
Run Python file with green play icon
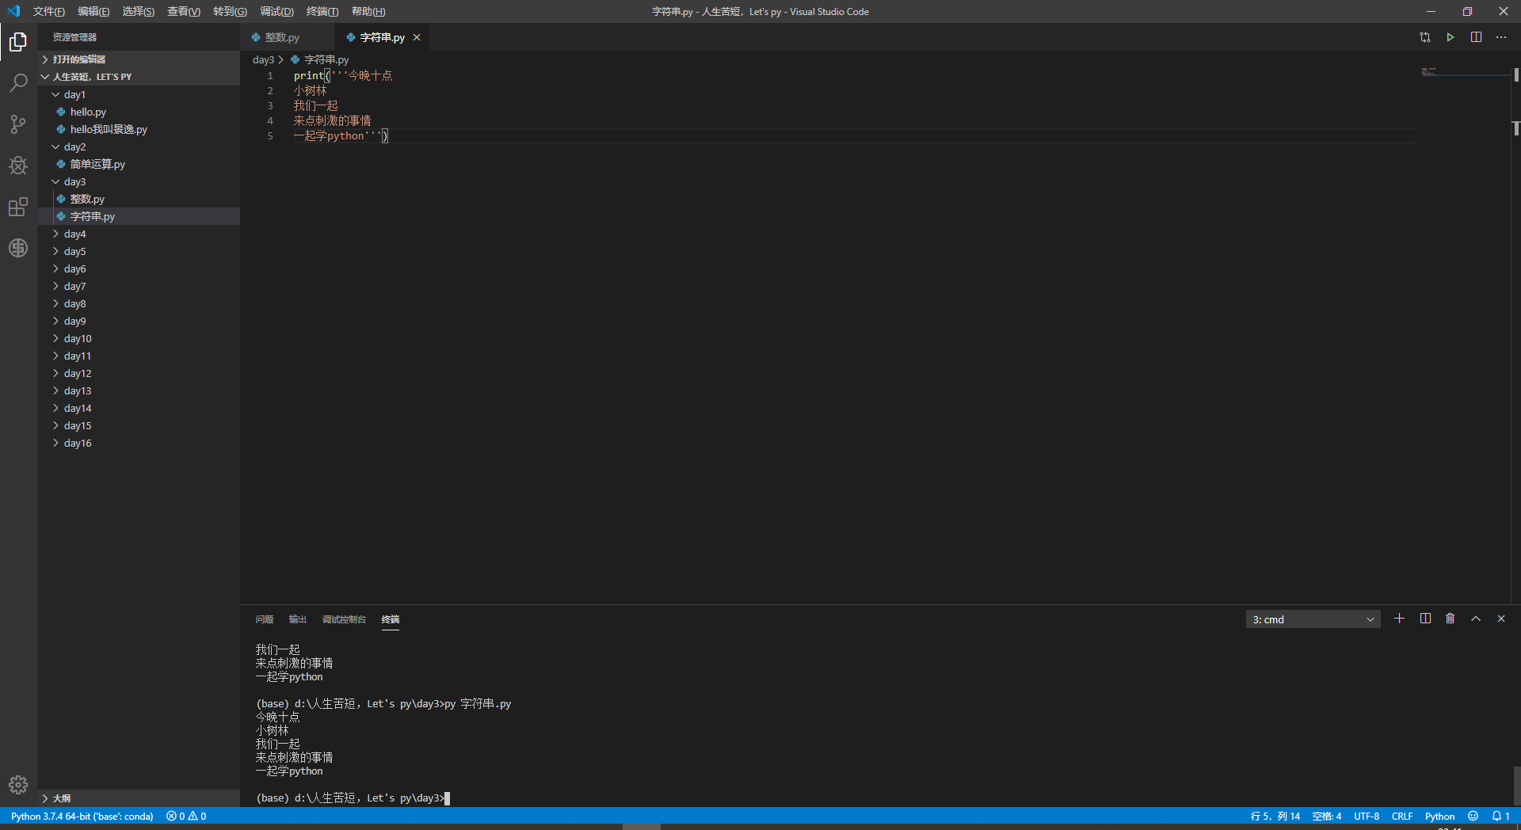pos(1450,37)
